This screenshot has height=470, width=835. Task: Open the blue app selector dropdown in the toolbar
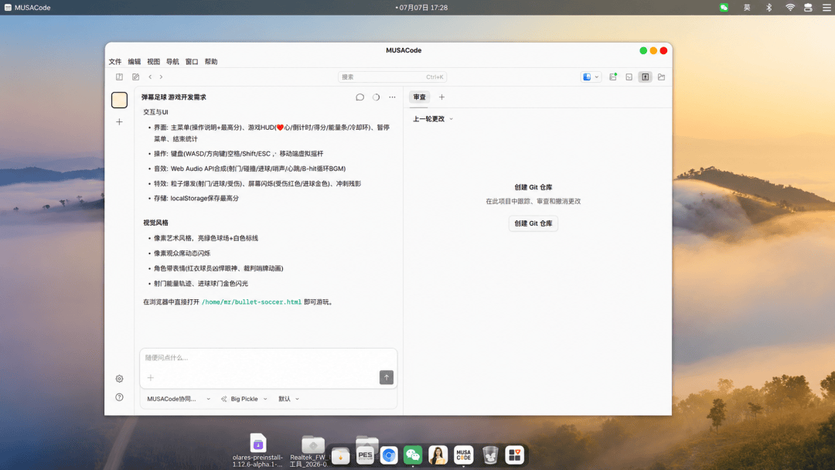[x=591, y=77]
